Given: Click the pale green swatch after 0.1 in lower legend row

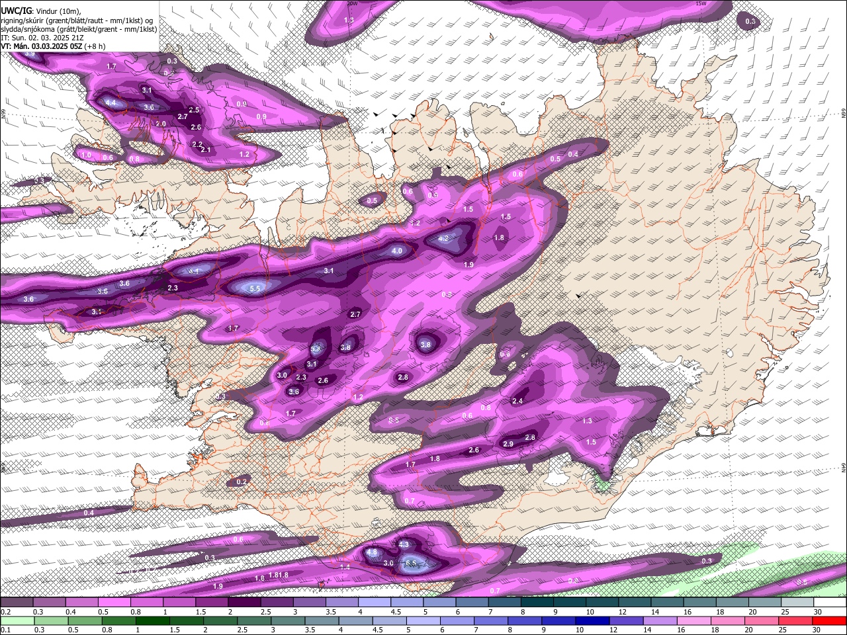Looking at the screenshot, I should [17, 620].
